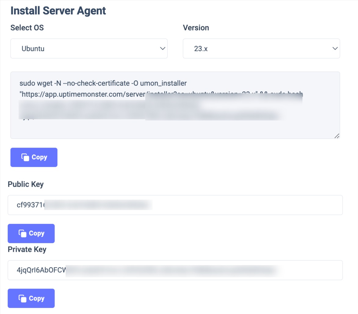This screenshot has height=314, width=358.
Task: Click the copy icon under the Public Key field
Action: tap(22, 234)
